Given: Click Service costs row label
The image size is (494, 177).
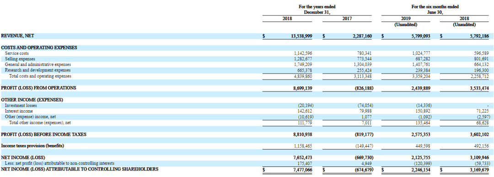Looking at the screenshot, I should (17, 54).
